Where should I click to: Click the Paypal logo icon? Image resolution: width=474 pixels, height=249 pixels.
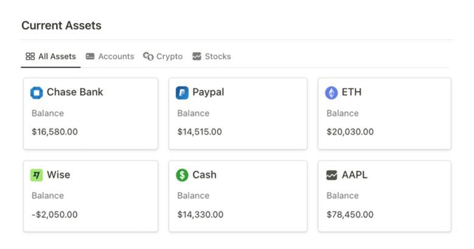(x=182, y=93)
